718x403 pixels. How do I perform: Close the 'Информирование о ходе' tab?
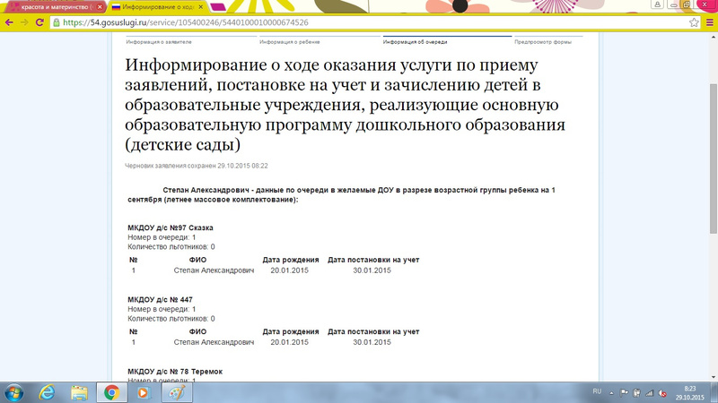point(200,7)
